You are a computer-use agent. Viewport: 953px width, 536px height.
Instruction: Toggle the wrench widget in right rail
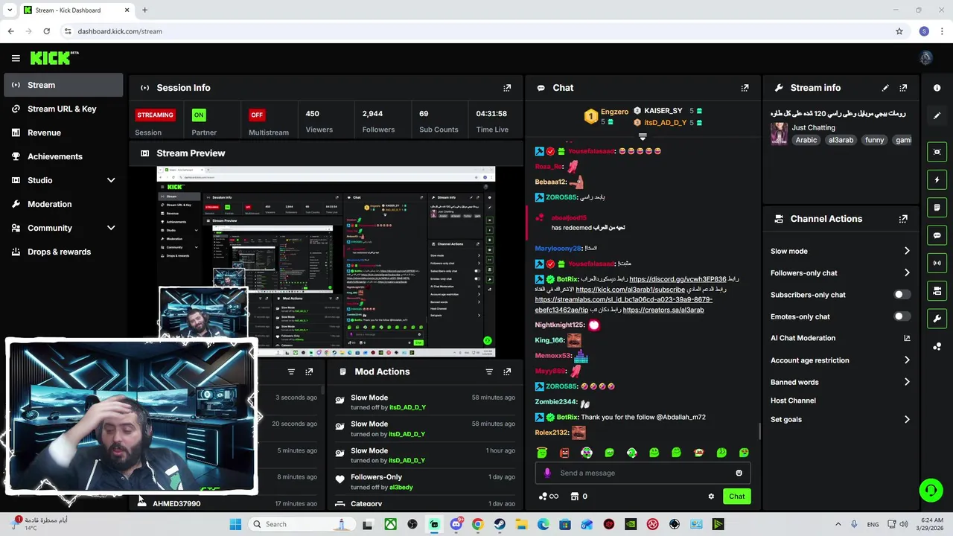[937, 319]
